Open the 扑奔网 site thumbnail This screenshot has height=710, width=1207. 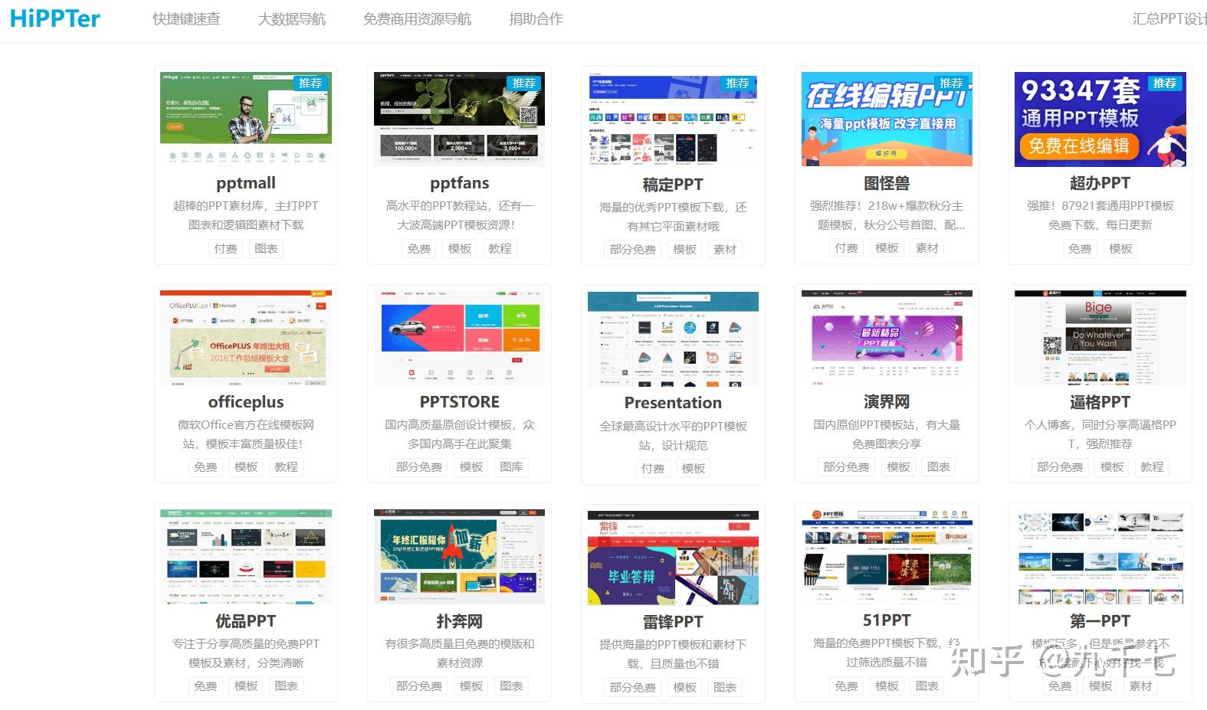pyautogui.click(x=460, y=556)
